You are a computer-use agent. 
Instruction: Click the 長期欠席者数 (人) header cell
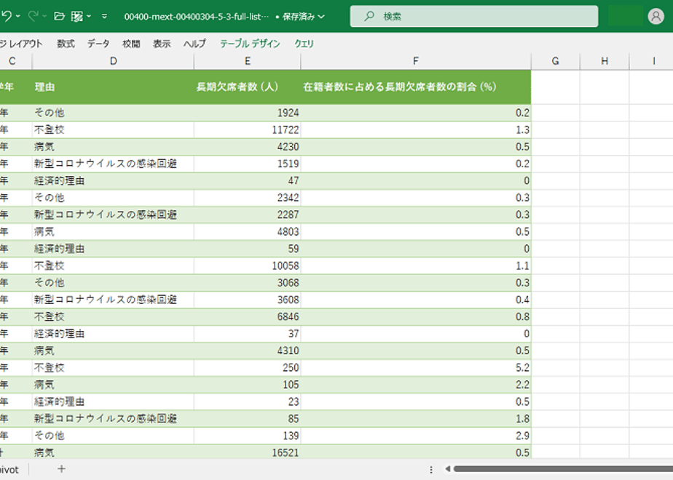coord(247,87)
